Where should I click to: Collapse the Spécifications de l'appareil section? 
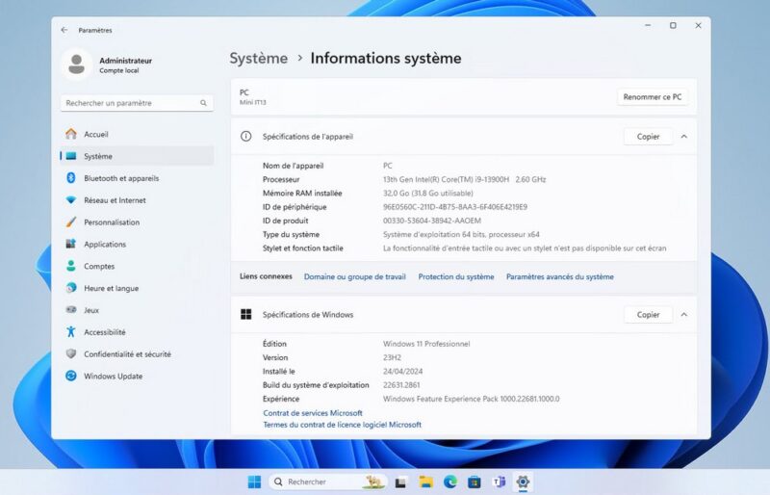click(684, 137)
